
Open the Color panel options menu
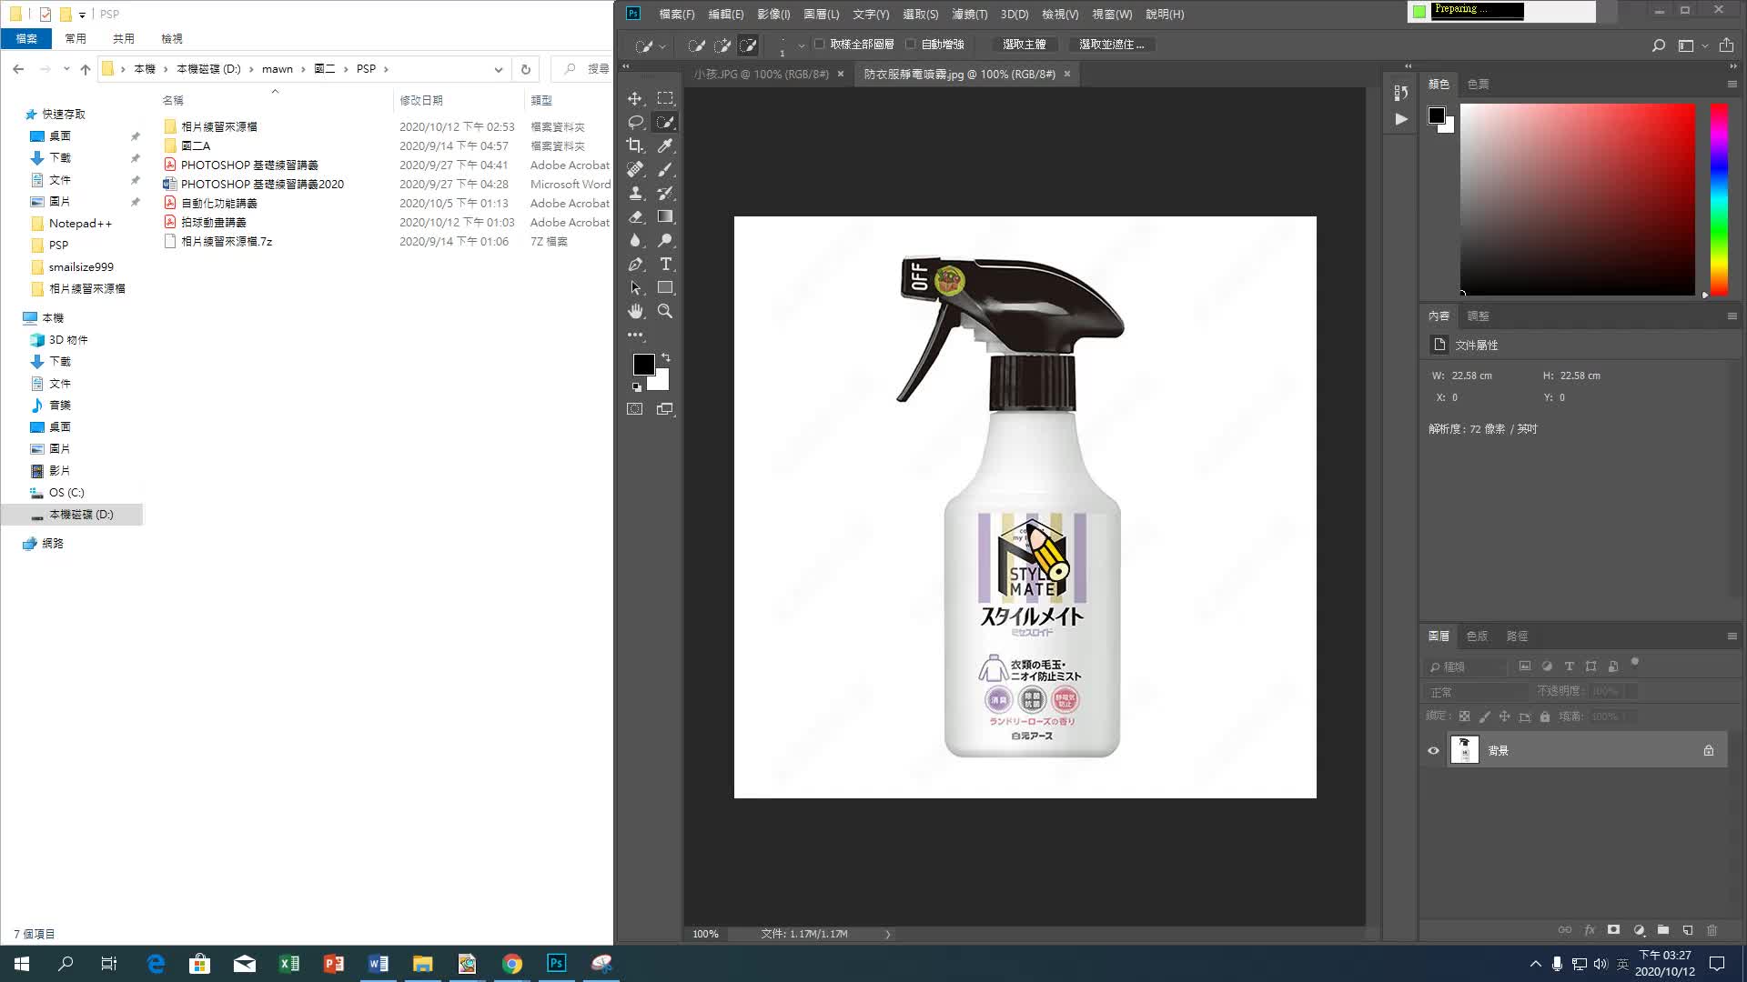[1732, 84]
